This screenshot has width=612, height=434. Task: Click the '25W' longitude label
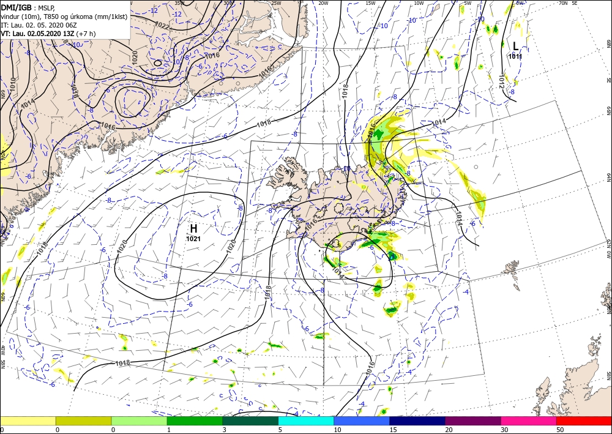coord(276,3)
